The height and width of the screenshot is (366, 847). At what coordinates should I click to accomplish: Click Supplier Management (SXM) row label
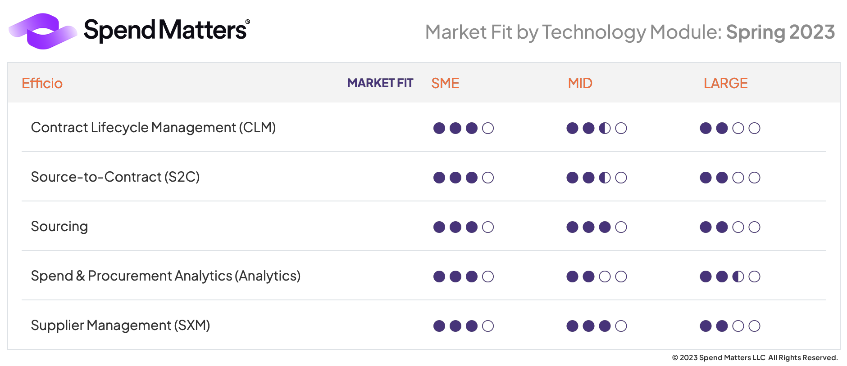click(120, 326)
